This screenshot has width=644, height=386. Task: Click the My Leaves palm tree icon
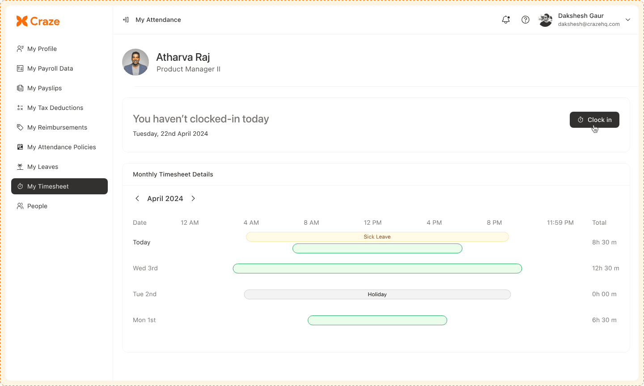[20, 167]
